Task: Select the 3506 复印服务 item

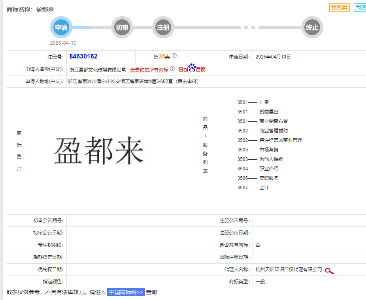Action: pyautogui.click(x=258, y=178)
